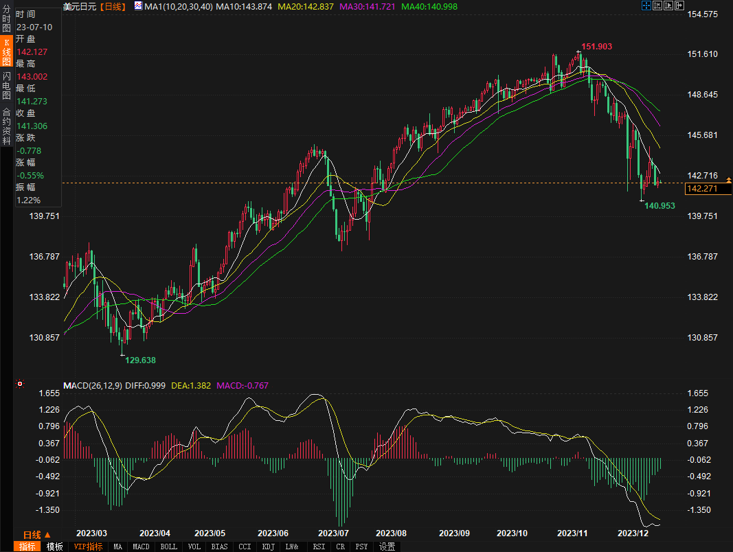
Task: Select the 指标 bottom tab
Action: click(x=27, y=547)
